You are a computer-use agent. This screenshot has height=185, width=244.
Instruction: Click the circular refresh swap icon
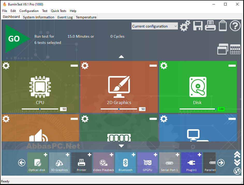pos(237,171)
